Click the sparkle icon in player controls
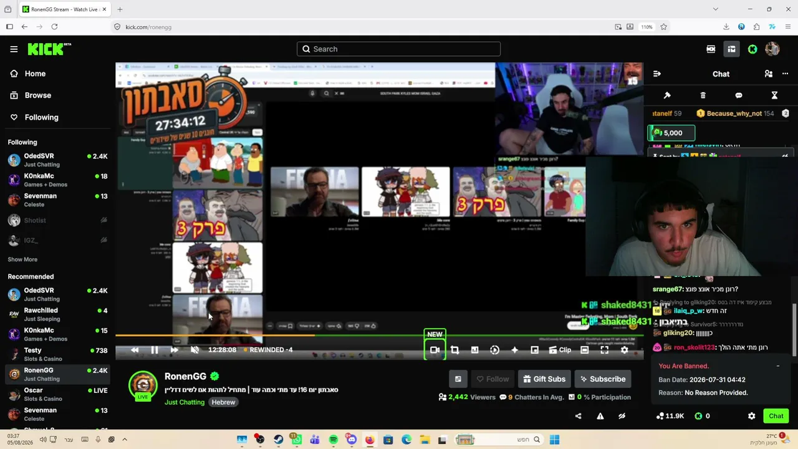798x449 pixels. [x=514, y=350]
